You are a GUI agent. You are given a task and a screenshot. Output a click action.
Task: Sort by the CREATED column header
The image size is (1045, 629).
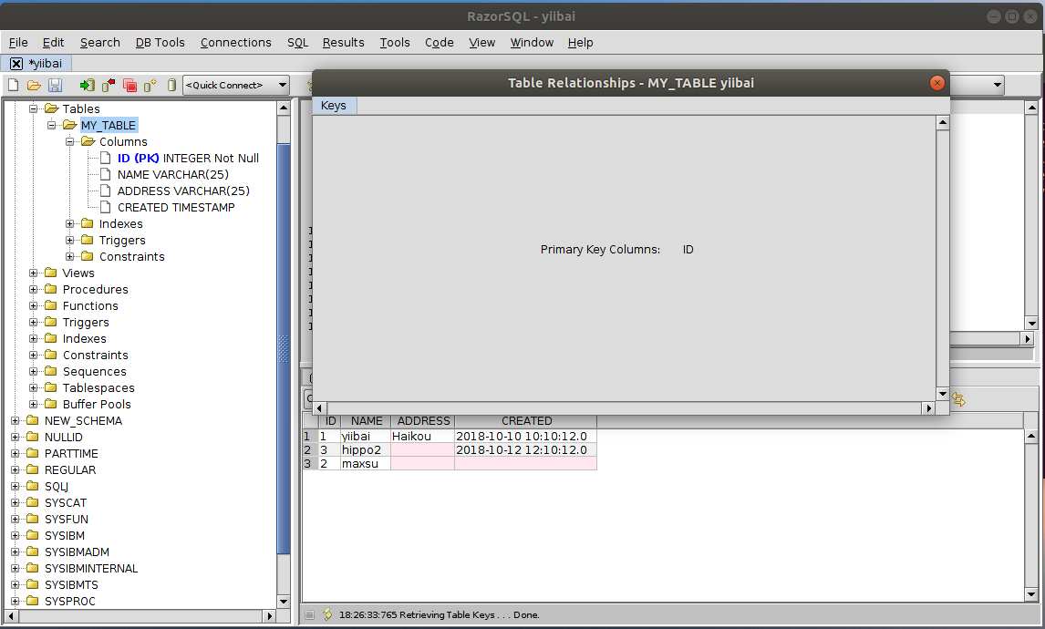point(526,421)
